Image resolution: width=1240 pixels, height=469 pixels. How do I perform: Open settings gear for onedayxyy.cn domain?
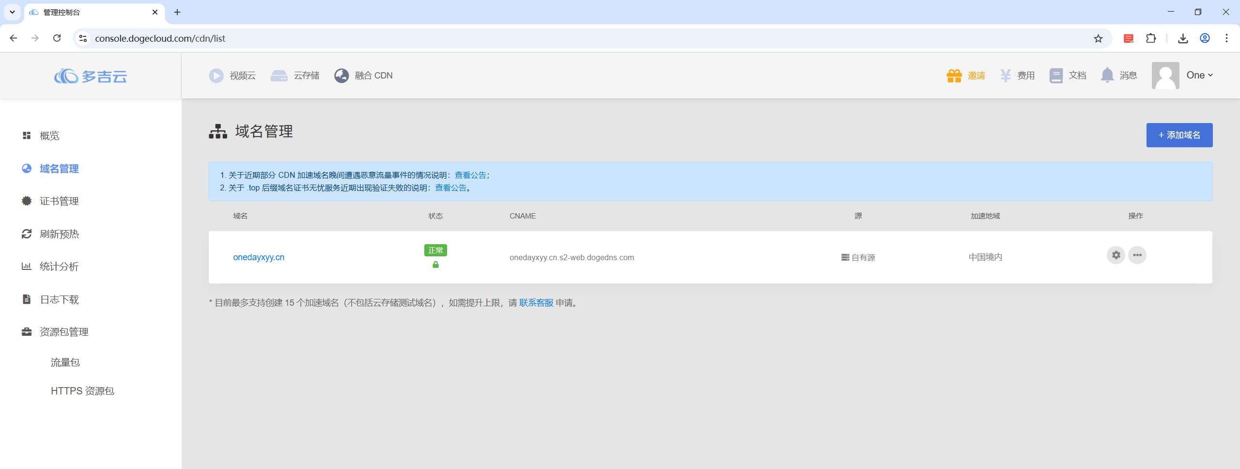[1116, 255]
